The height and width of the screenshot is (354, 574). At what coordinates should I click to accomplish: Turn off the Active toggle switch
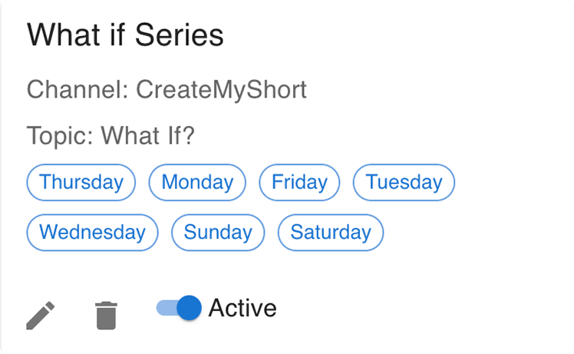click(179, 308)
